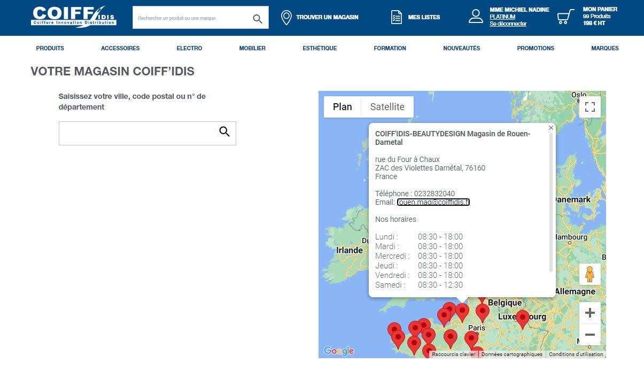
Task: Click Se déconnecter to log out
Action: (x=508, y=24)
